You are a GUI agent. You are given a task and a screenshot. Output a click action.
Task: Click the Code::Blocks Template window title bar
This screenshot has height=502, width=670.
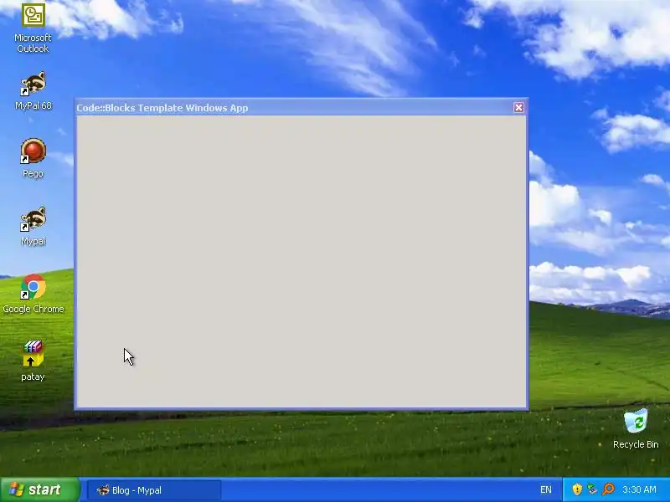click(x=301, y=108)
